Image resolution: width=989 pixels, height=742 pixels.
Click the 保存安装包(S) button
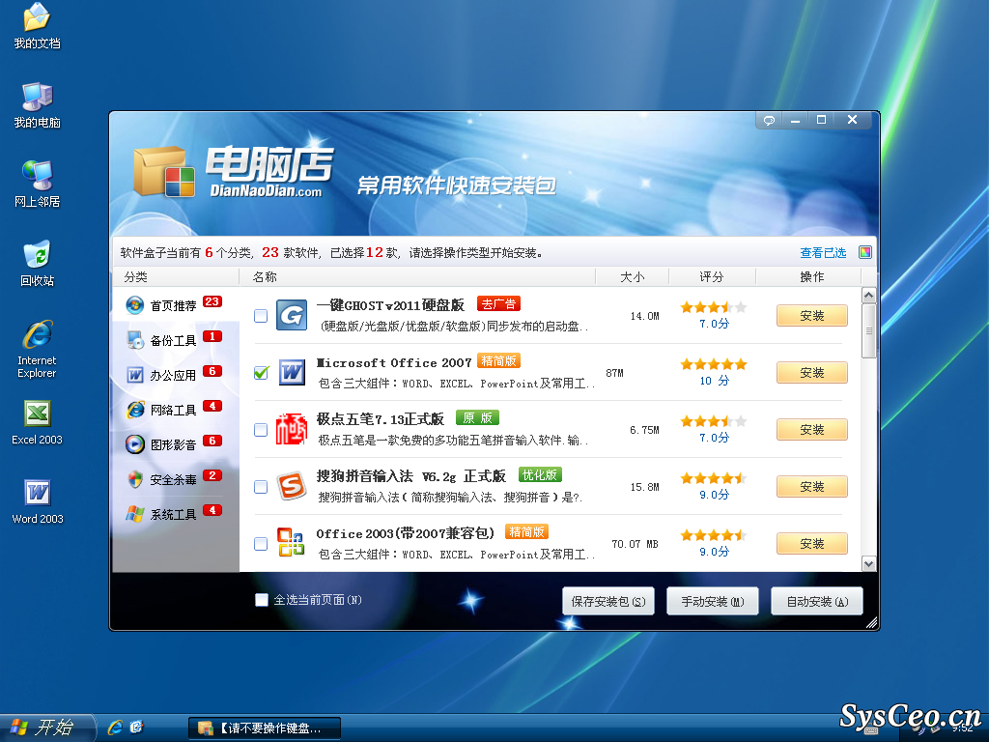coord(608,601)
